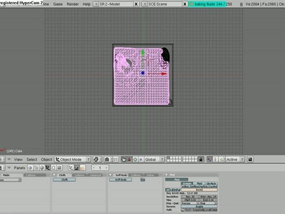The width and height of the screenshot is (285, 214).
Task: Select the Physics buttons sub-context icon
Action: click(77, 168)
